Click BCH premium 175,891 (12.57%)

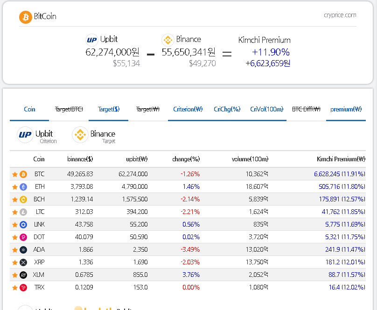click(x=342, y=199)
